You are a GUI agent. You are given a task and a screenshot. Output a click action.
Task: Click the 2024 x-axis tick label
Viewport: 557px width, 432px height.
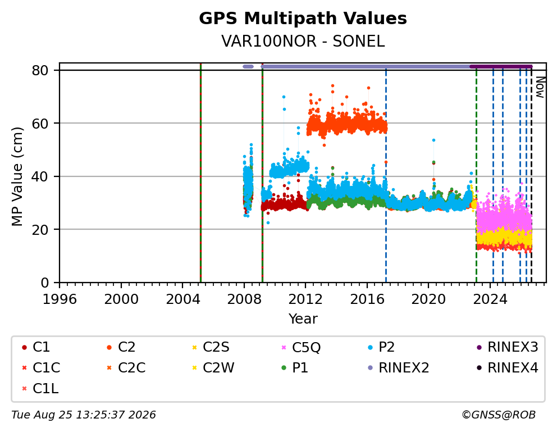coord(490,299)
